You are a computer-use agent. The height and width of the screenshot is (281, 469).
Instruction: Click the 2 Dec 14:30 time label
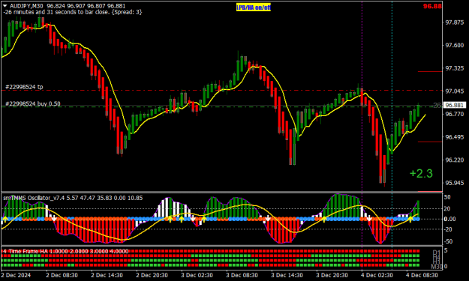coord(107,275)
